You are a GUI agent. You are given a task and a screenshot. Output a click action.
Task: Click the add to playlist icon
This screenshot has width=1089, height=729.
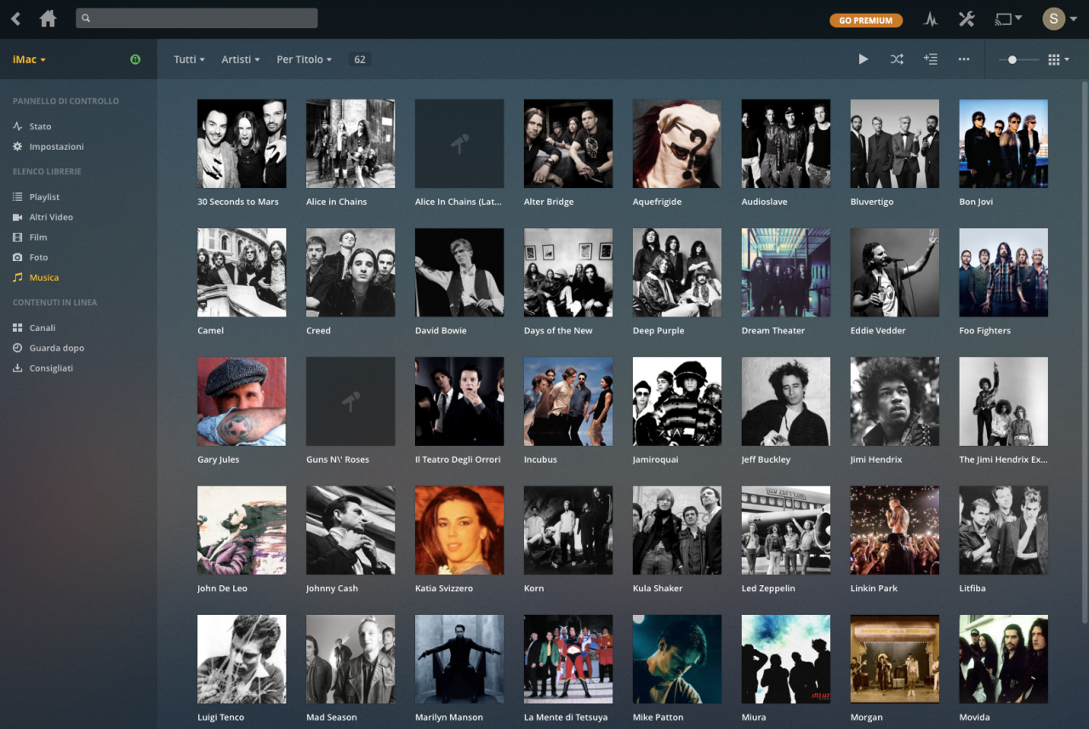pyautogui.click(x=930, y=60)
